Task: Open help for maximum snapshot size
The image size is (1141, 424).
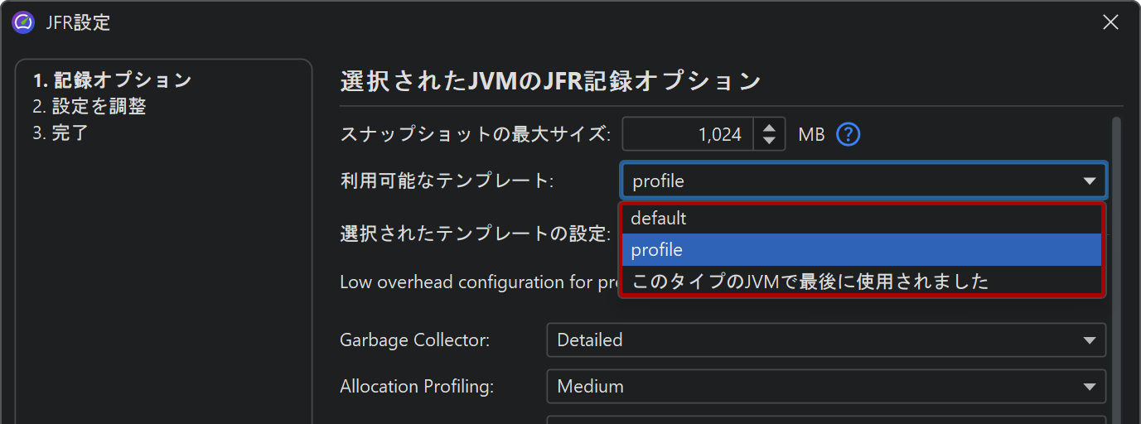Action: [848, 134]
